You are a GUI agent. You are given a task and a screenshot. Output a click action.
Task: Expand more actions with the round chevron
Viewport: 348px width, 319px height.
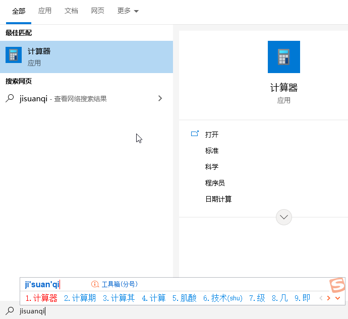pos(283,217)
